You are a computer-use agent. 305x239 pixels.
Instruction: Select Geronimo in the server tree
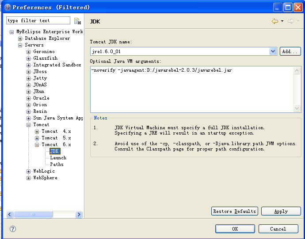(x=44, y=51)
